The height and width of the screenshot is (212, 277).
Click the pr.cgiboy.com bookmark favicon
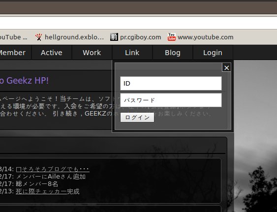114,37
